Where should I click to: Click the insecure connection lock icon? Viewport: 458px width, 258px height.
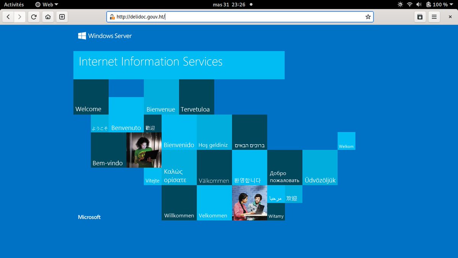point(112,17)
